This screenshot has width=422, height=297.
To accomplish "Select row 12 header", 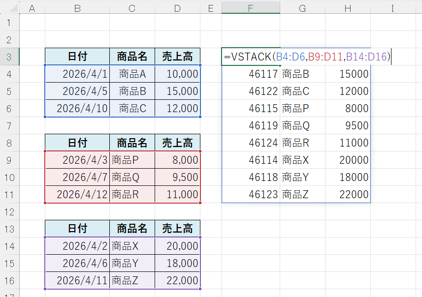I will point(9,212).
